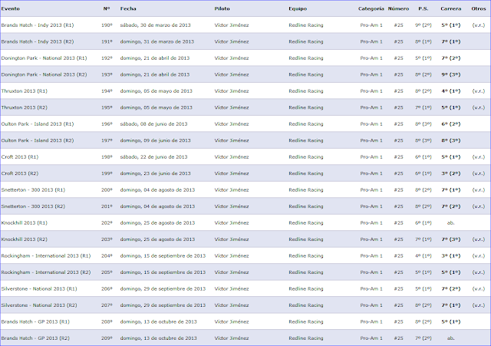Click the Carrera column header

point(451,8)
